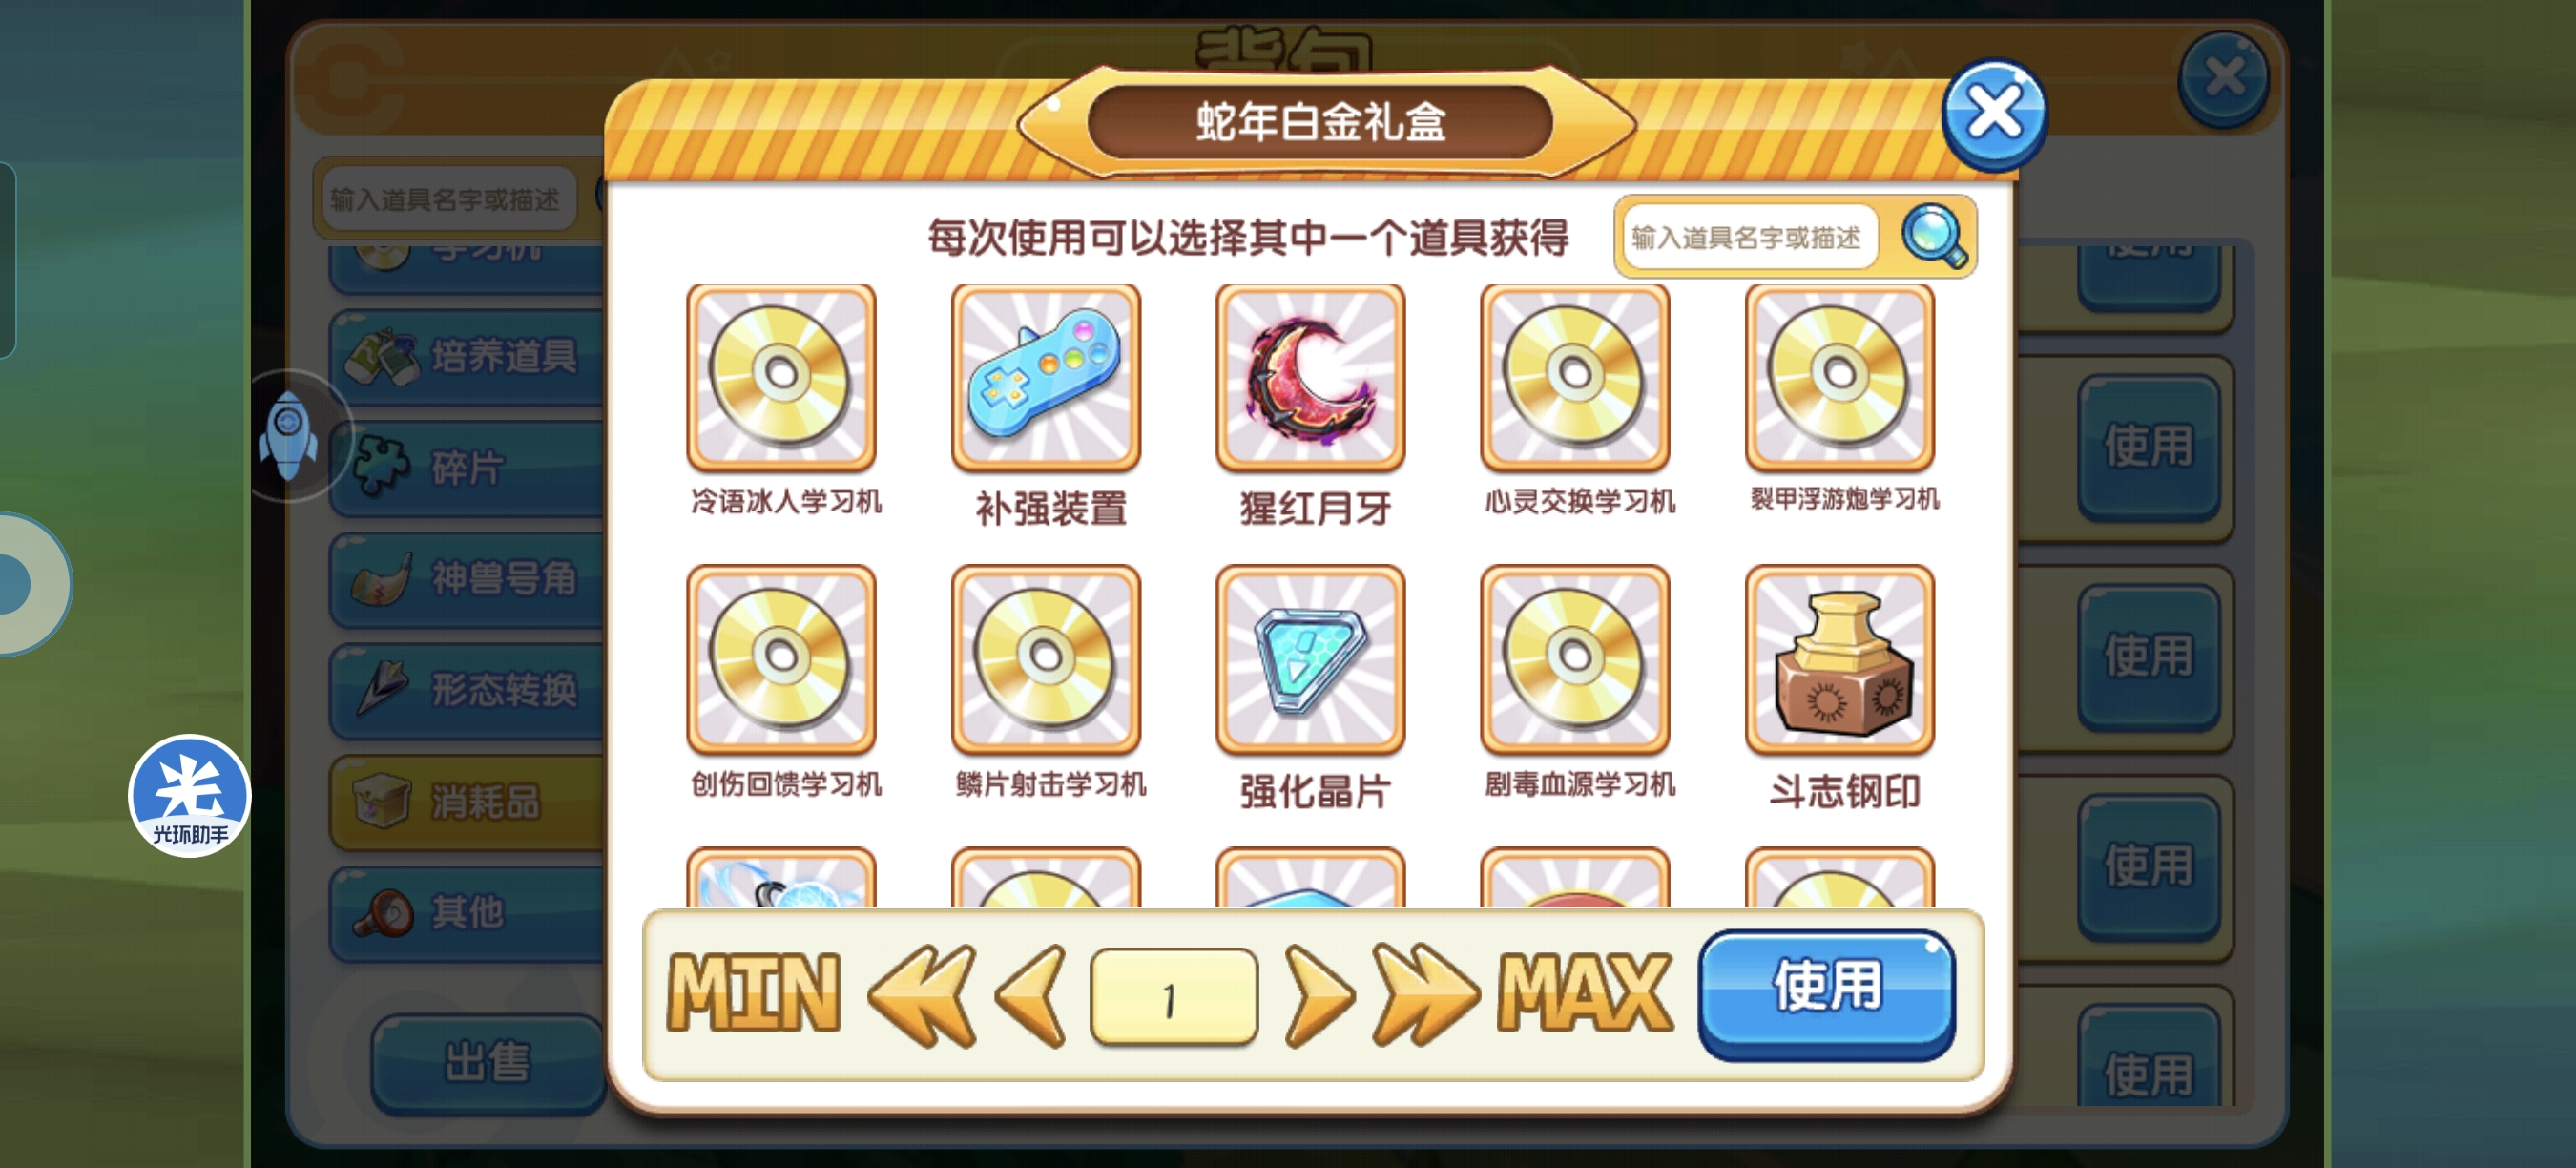The image size is (2576, 1168).
Task: Select the 创伤回馈学习机 disc
Action: (781, 659)
